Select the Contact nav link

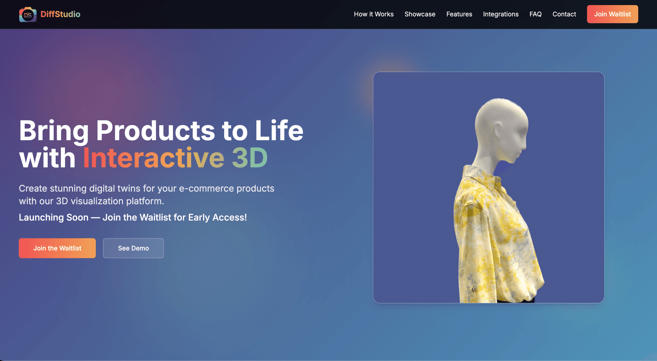pyautogui.click(x=564, y=14)
